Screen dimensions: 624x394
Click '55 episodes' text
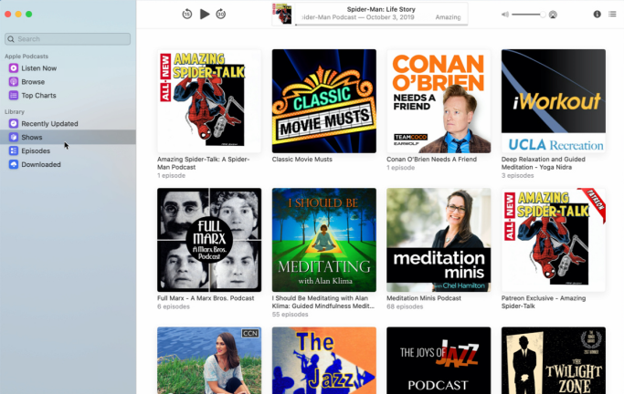(291, 315)
